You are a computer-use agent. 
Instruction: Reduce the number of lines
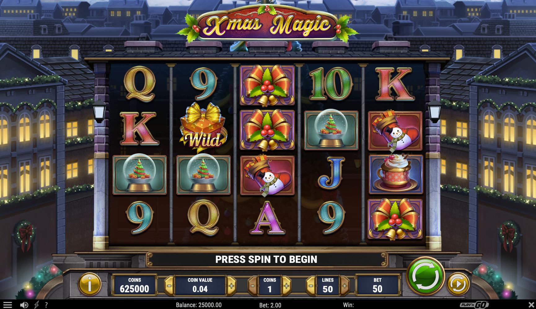click(x=311, y=285)
